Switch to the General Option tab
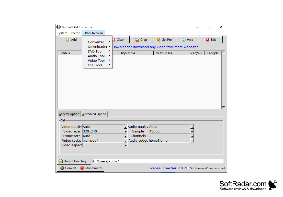Screen dimensions: 283x197 [69, 114]
